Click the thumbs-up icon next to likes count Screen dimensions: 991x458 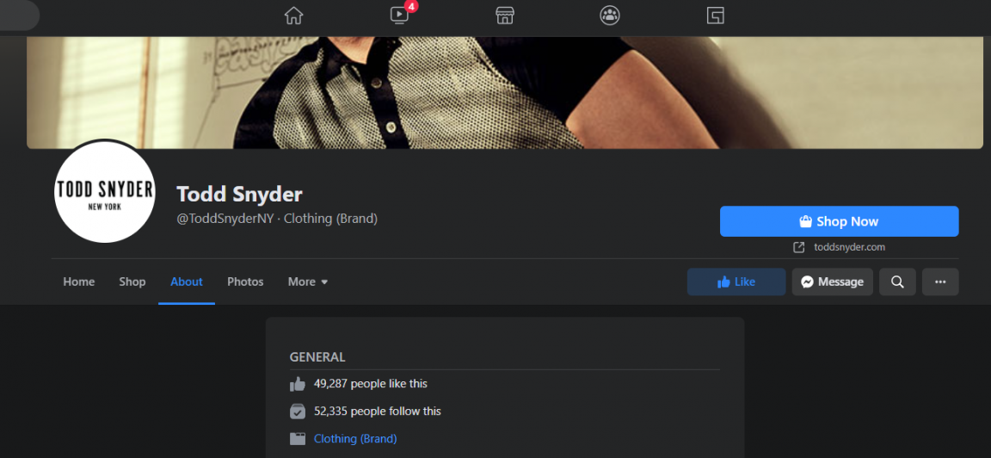click(x=297, y=383)
